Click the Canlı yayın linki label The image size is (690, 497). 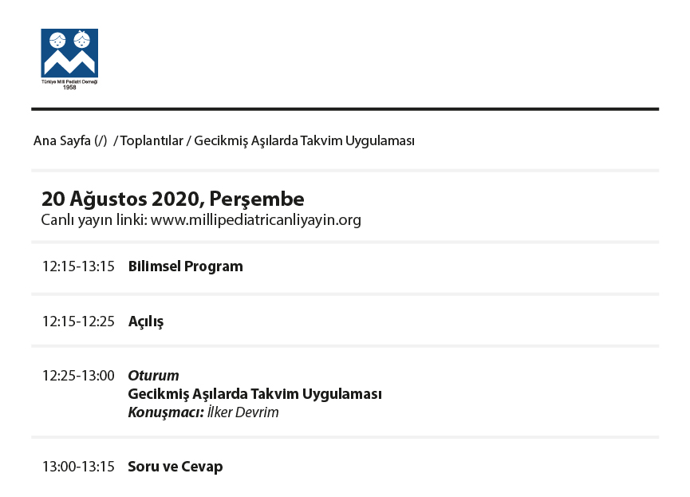[x=94, y=219]
